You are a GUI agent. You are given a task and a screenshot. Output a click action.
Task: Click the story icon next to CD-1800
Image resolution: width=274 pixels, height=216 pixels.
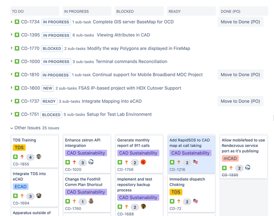click(x=17, y=88)
